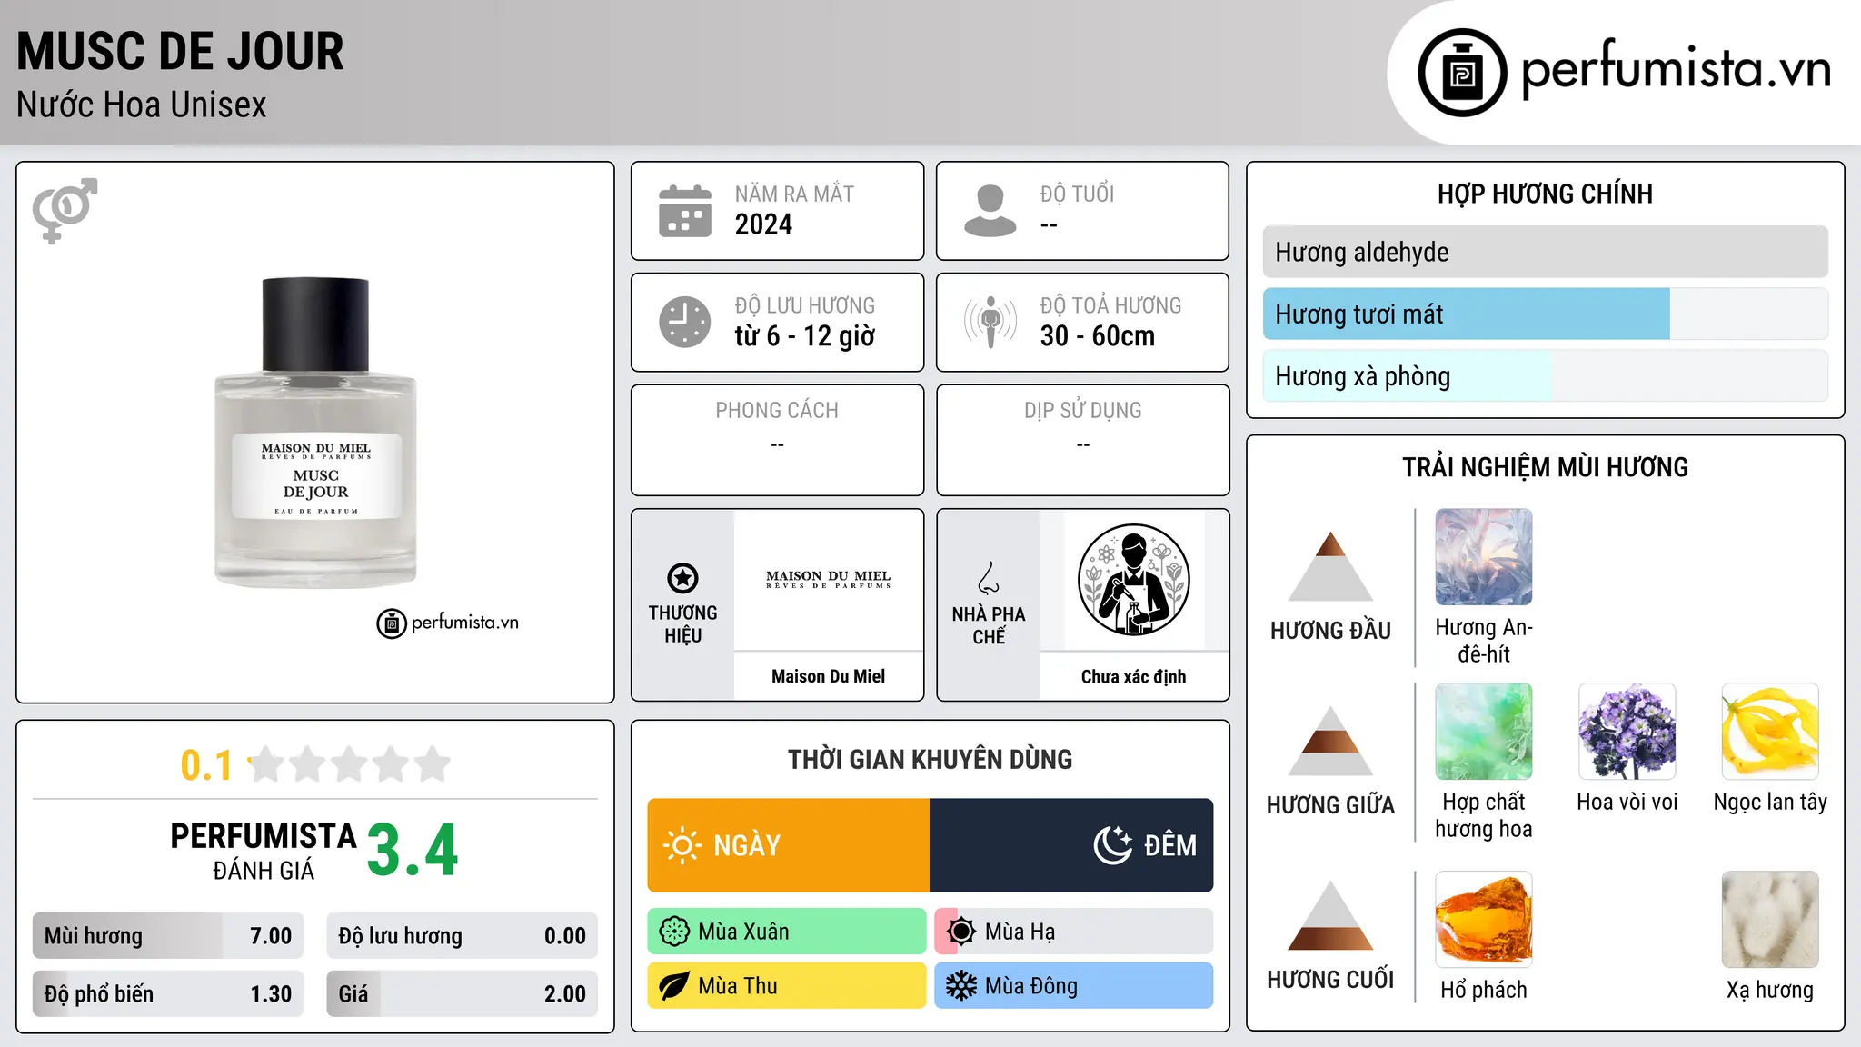Open the Ngọc lan tây note image
The height and width of the screenshot is (1047, 1861).
tap(1770, 731)
